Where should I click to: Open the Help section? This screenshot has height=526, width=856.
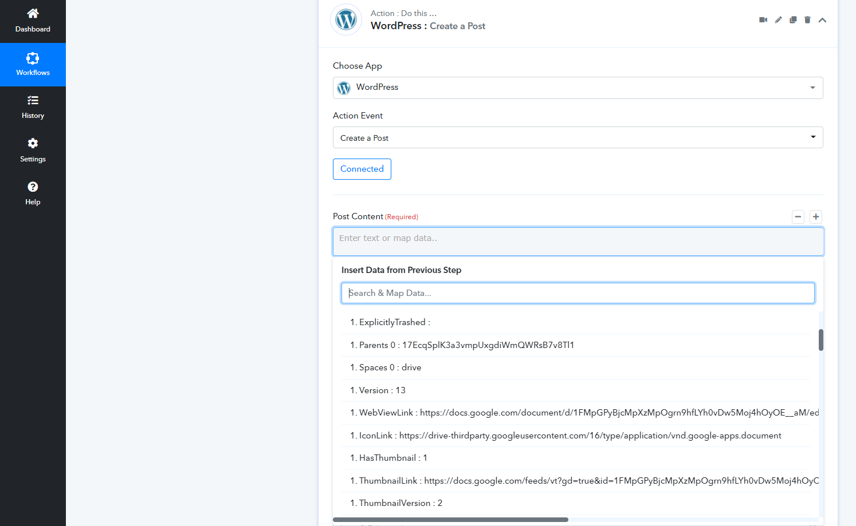click(x=33, y=194)
